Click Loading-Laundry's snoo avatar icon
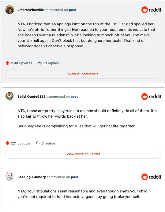This screenshot has height=212, width=165. pos(9,177)
